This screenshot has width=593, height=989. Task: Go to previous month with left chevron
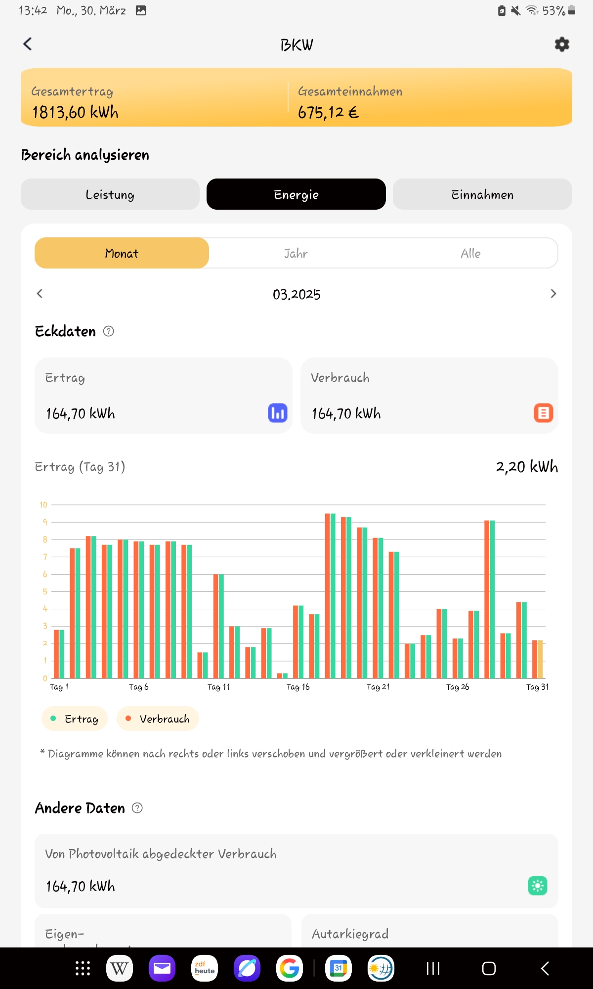(40, 294)
